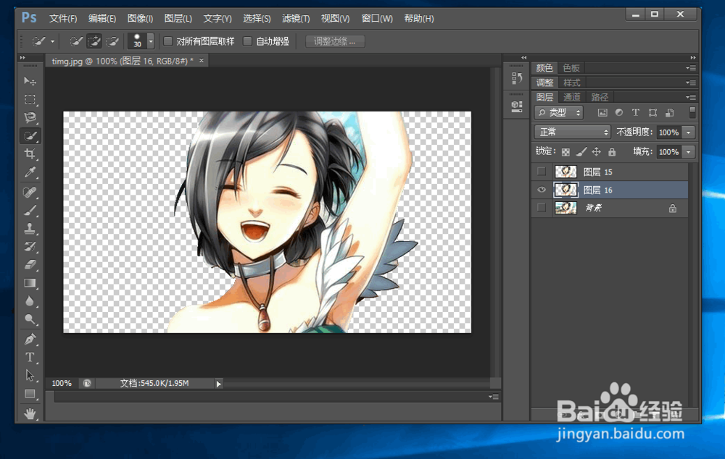Open the Properties panel icon
Image resolution: width=725 pixels, height=459 pixels.
click(x=517, y=106)
